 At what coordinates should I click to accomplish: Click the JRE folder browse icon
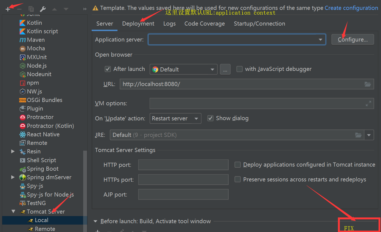point(358,135)
